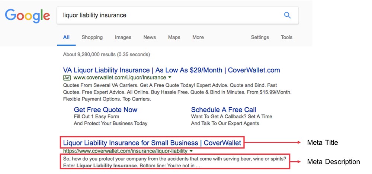Open the More search options menu
This screenshot has width=372, height=174.
[x=198, y=37]
